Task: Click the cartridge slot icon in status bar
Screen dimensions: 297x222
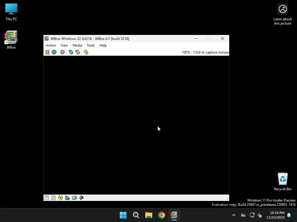Action: click(46, 198)
